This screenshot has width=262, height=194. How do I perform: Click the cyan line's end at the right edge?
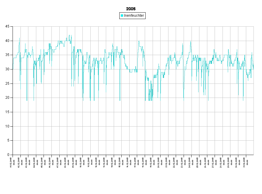pos(253,67)
